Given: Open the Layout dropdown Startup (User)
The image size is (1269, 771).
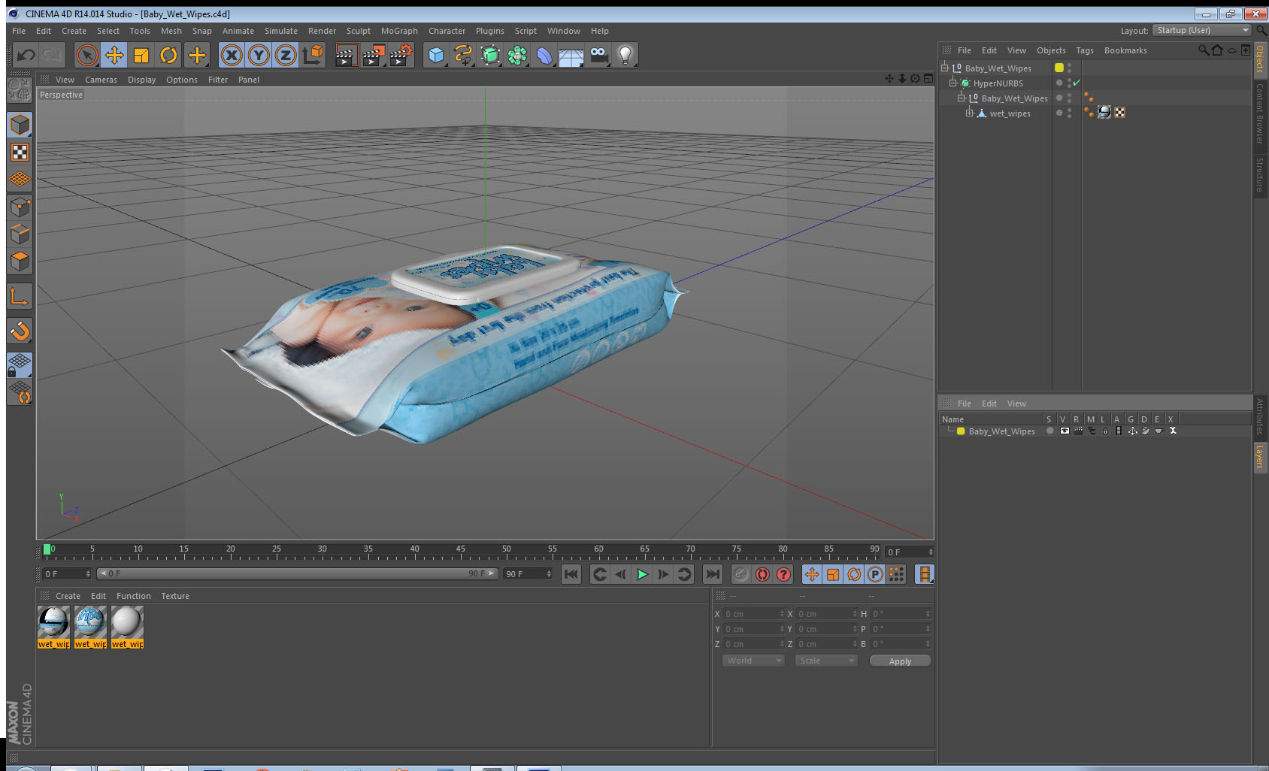Looking at the screenshot, I should (1202, 30).
